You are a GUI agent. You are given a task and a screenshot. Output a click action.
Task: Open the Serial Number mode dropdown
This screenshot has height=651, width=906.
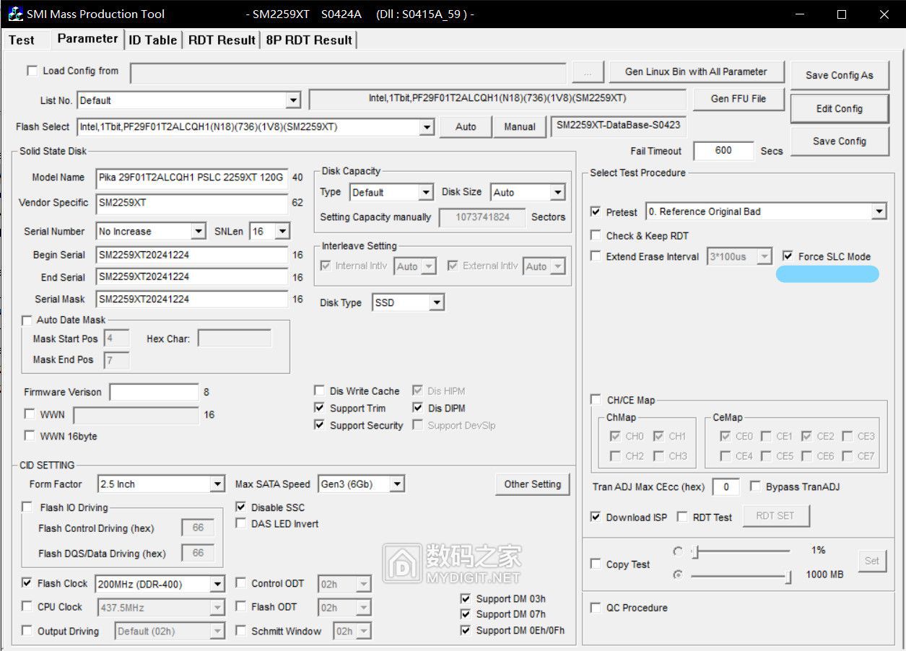click(199, 232)
